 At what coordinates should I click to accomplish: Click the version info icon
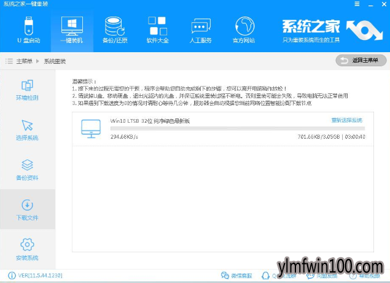(12, 276)
